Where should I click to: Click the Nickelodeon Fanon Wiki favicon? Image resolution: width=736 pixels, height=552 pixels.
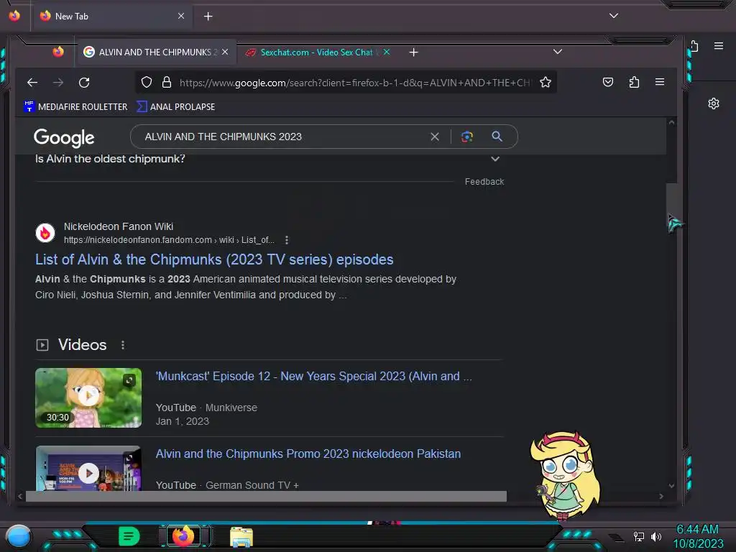[x=45, y=233]
